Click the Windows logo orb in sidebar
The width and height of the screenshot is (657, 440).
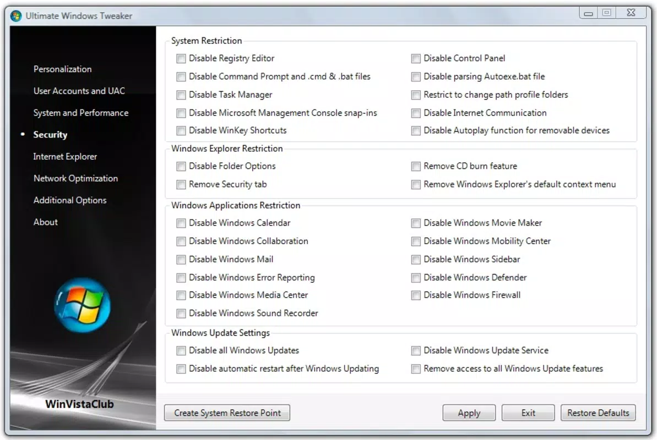[x=82, y=305]
